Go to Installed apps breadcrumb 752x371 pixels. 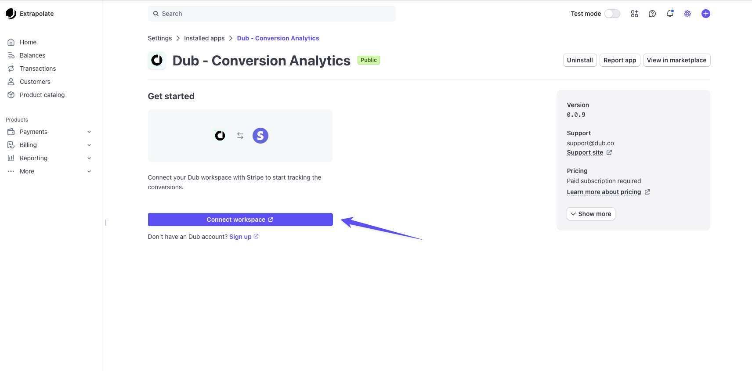204,38
